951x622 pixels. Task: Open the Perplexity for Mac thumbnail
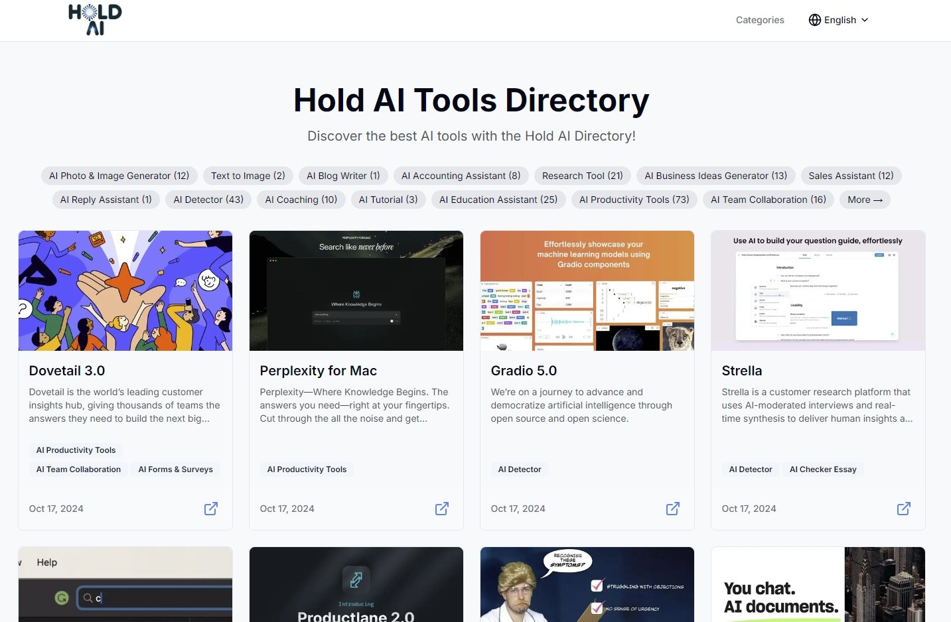point(356,290)
